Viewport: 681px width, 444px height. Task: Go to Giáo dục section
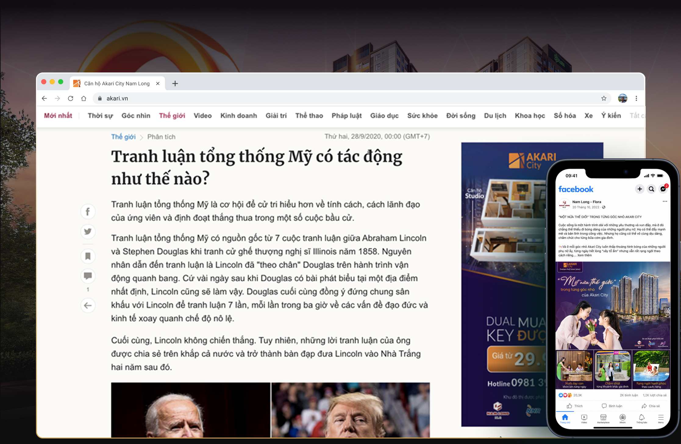click(x=384, y=116)
